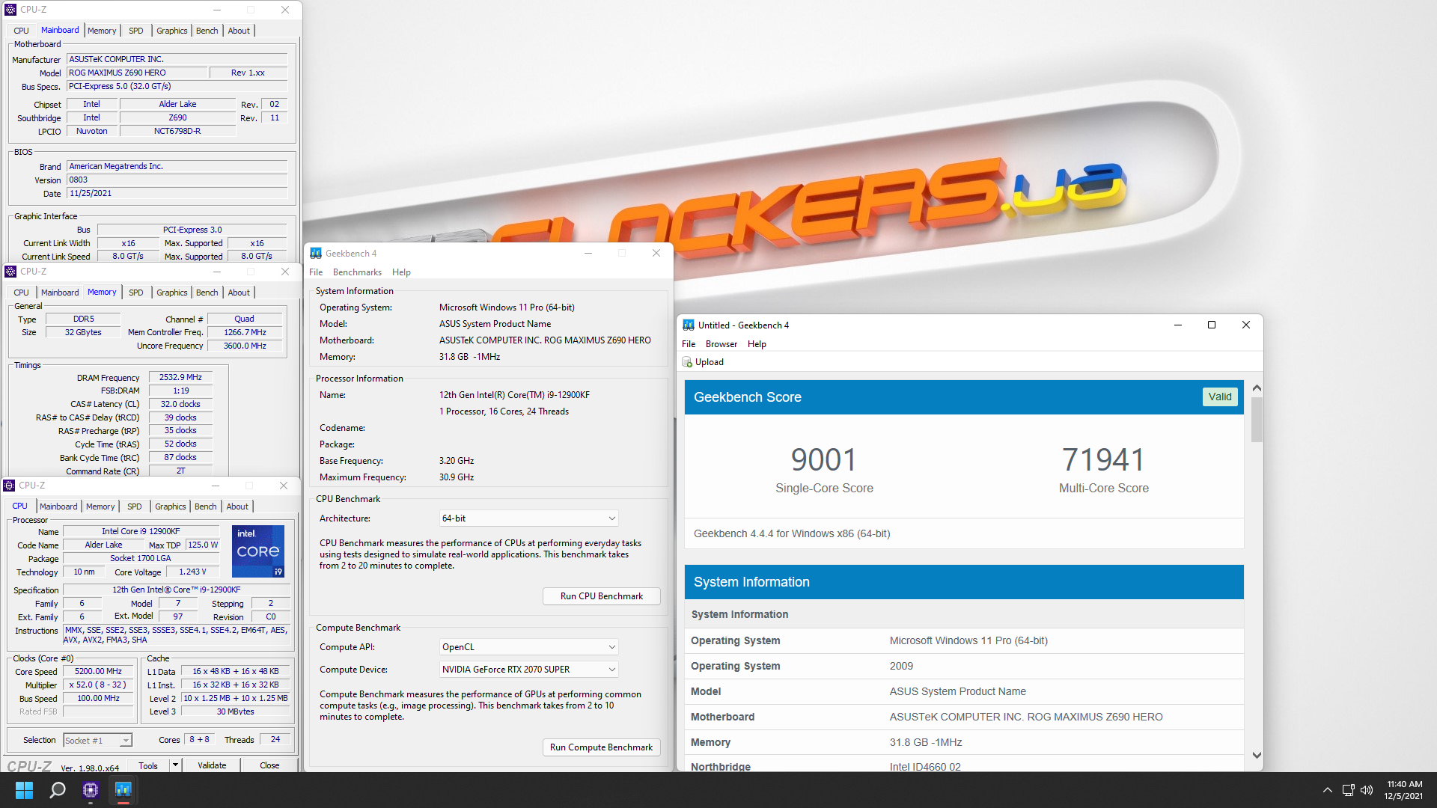Image resolution: width=1437 pixels, height=808 pixels.
Task: Open Compute Device RTX 2070 SUPER dropdown
Action: [x=528, y=670]
